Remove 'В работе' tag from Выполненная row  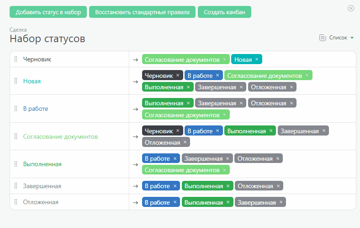[x=175, y=158]
